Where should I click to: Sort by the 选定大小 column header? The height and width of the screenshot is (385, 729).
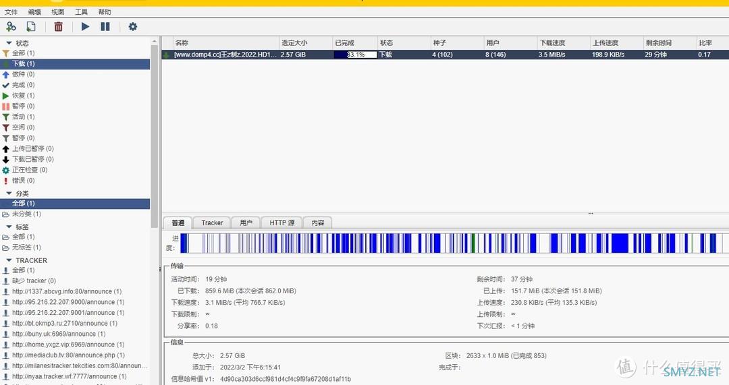point(306,42)
